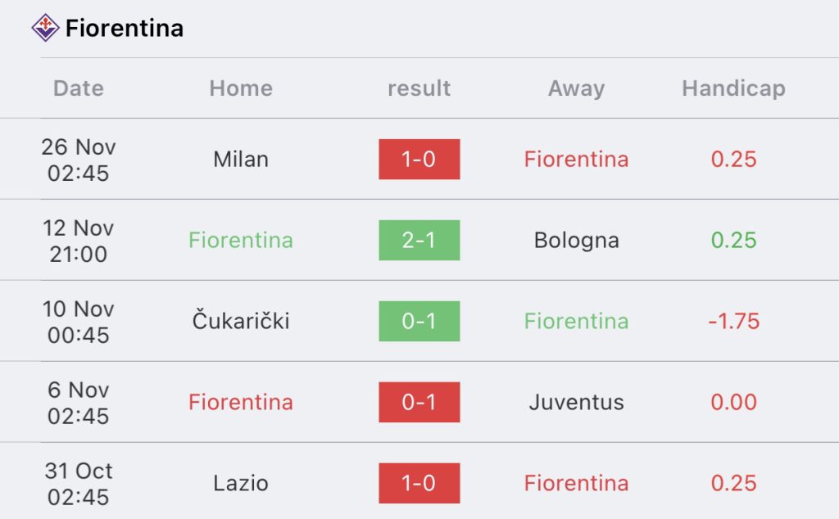Click the Away column header
The height and width of the screenshot is (519, 839).
point(576,88)
